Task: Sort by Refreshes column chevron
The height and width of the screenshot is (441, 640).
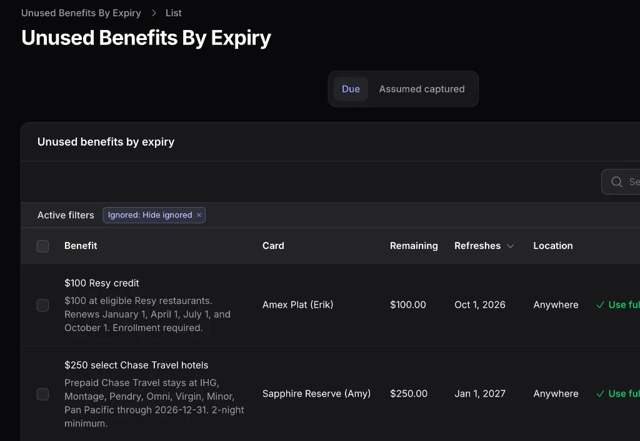Action: (510, 246)
